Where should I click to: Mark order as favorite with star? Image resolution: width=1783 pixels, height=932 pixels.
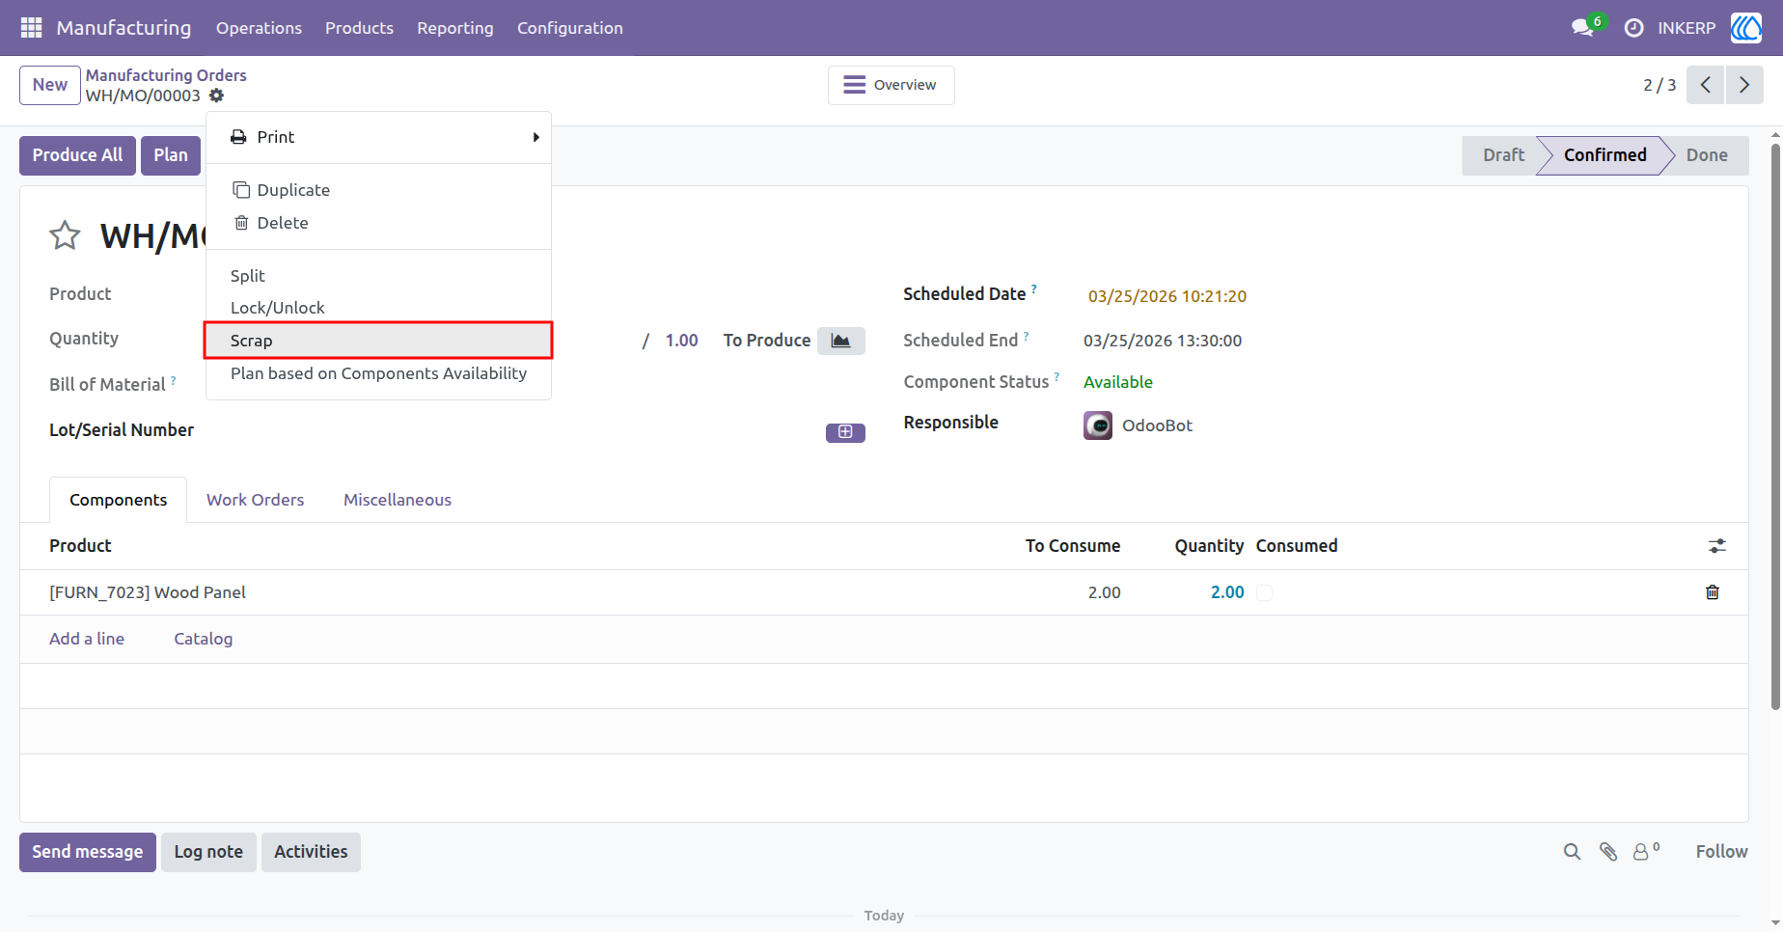(65, 235)
